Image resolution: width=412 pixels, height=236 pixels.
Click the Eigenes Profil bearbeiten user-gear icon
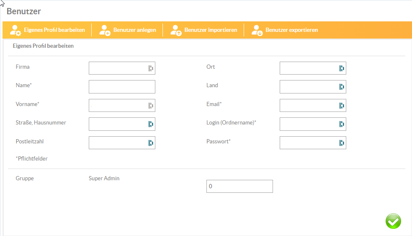15,30
